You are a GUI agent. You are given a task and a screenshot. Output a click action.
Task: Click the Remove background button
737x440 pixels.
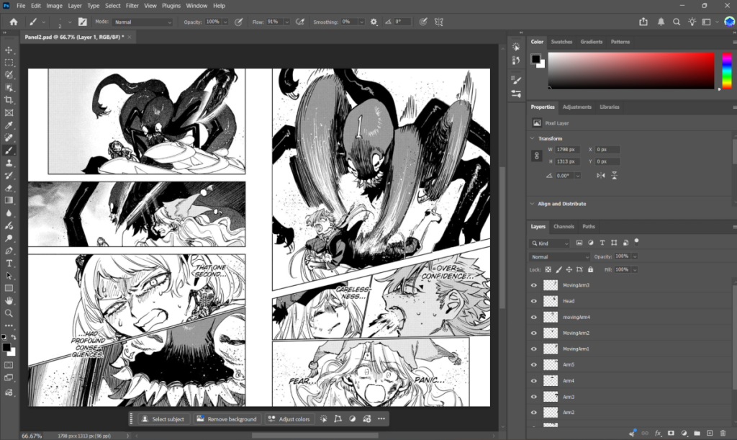coord(227,419)
